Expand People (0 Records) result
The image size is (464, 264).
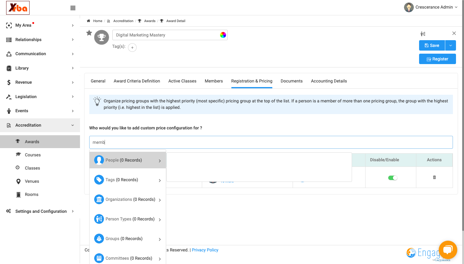point(128,160)
